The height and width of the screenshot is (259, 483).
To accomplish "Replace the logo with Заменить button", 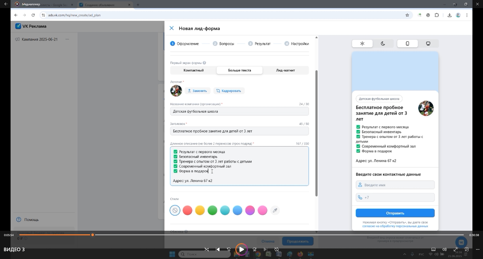I will (x=198, y=91).
